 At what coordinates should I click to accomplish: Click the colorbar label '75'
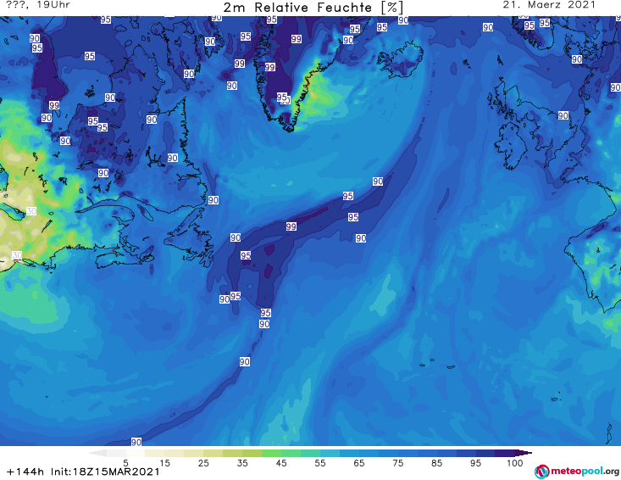coord(397,463)
